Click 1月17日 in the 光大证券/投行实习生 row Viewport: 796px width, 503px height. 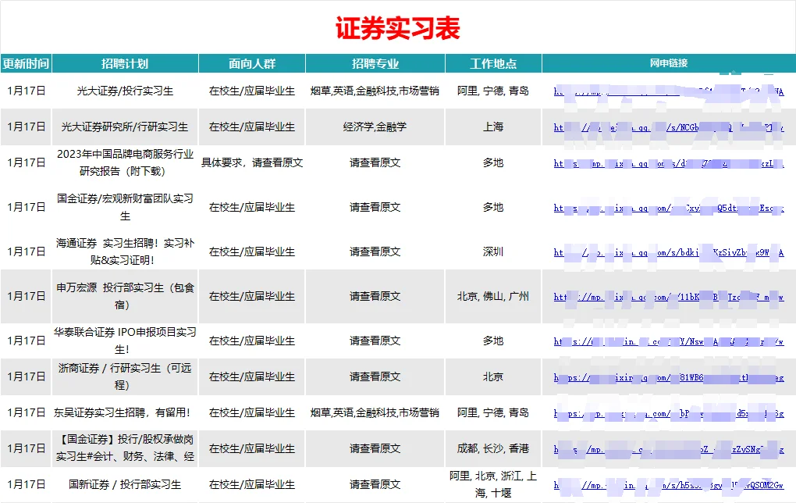click(26, 91)
